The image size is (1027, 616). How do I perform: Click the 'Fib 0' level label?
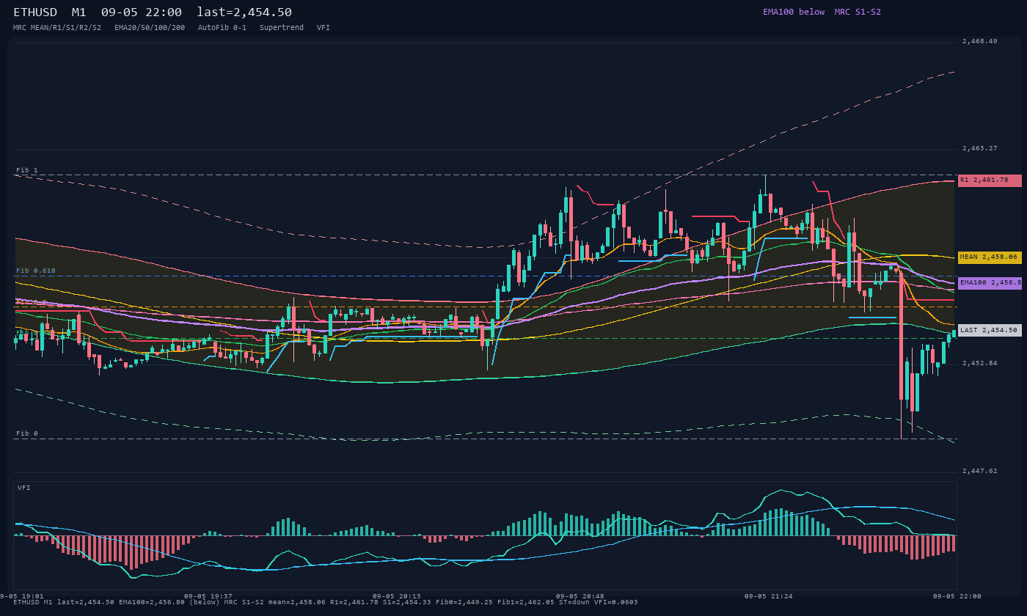pyautogui.click(x=27, y=433)
